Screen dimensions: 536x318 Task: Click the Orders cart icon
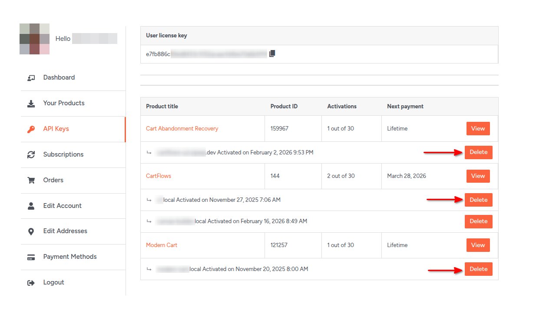pos(31,180)
